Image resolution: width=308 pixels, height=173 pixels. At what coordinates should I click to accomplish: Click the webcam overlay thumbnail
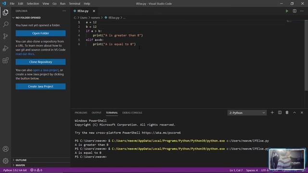tap(287, 159)
